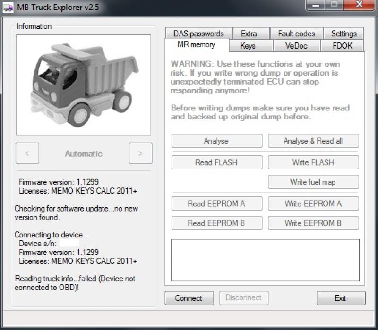
Task: Close the MB Truck Explorer window
Action: [x=359, y=5]
